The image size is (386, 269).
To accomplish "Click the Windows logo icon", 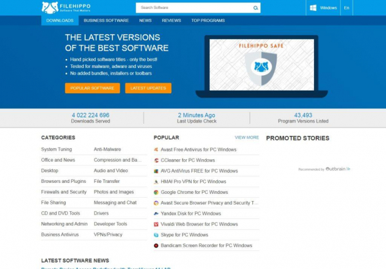I will tap(313, 8).
